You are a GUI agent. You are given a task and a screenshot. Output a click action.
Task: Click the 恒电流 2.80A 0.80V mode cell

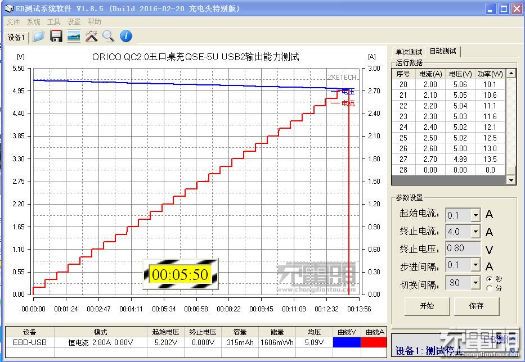(101, 342)
